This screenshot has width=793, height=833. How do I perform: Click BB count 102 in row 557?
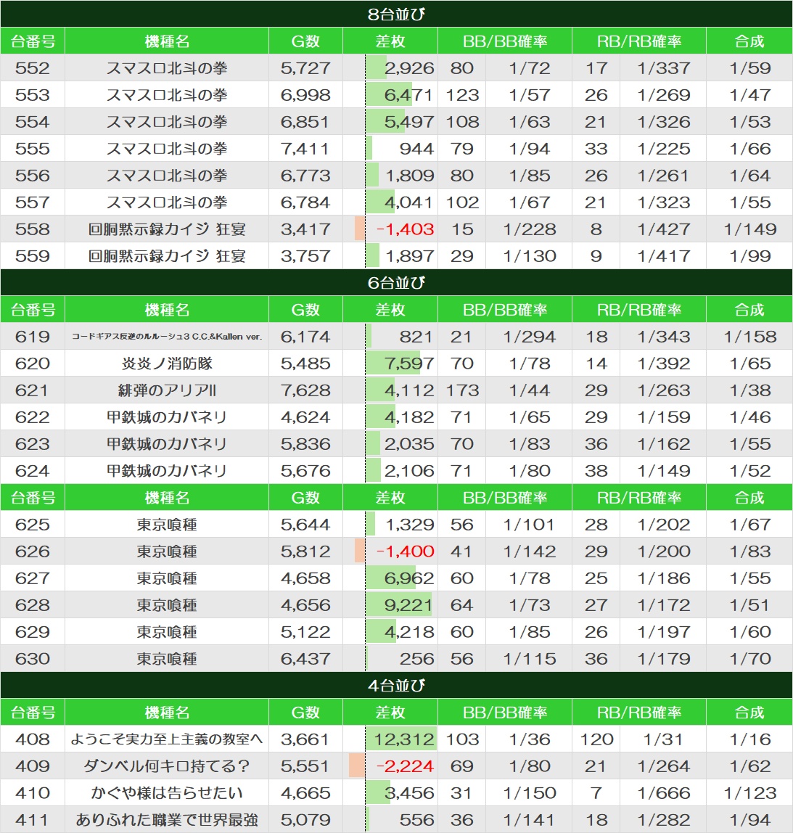click(462, 202)
